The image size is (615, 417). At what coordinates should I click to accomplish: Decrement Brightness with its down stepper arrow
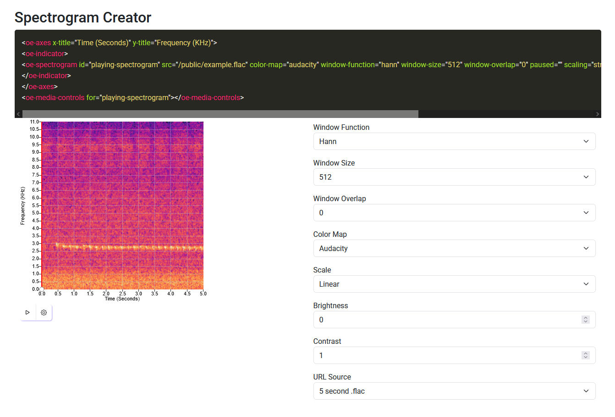point(585,321)
